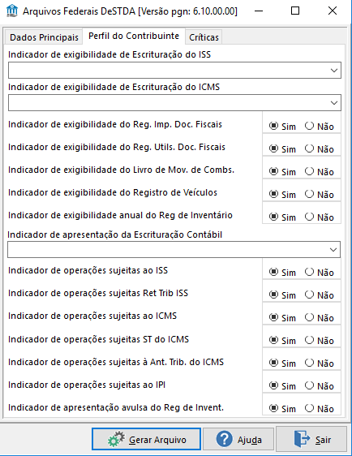Screen dimensions: 352x456
Task: Select Não for Reg. Imp. Doc. Fiscais
Action: point(309,126)
